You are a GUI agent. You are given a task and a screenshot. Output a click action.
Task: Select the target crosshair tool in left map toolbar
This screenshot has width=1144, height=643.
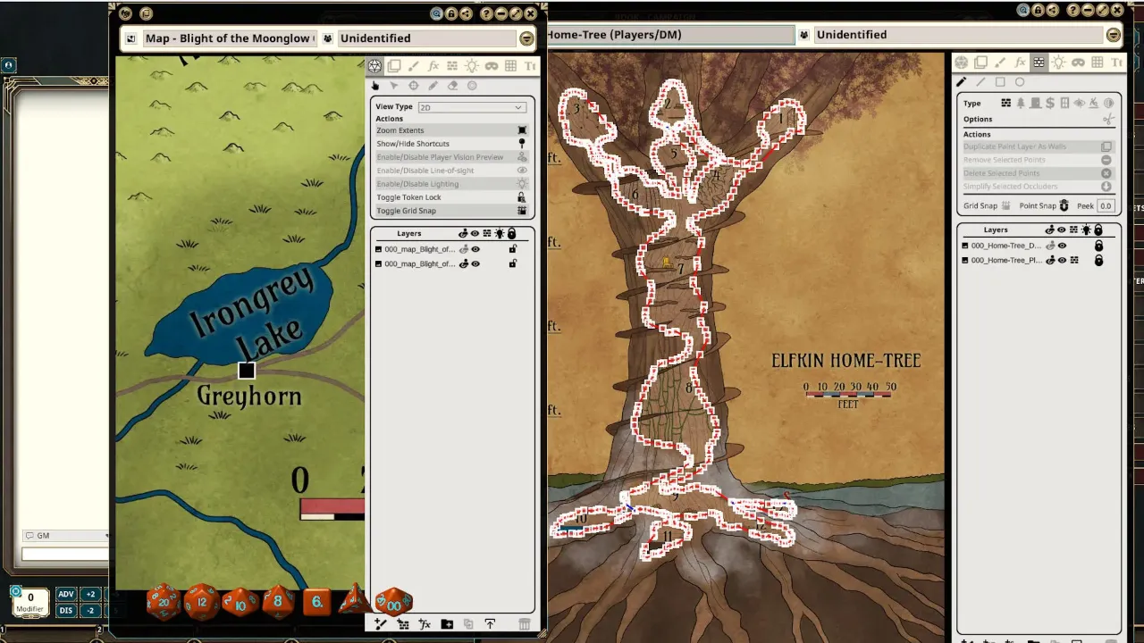pos(413,86)
